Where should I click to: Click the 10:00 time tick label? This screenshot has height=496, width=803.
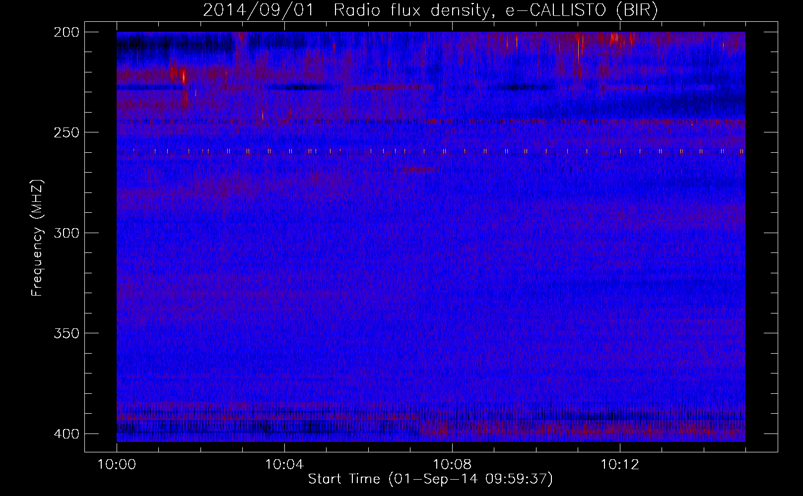117,465
